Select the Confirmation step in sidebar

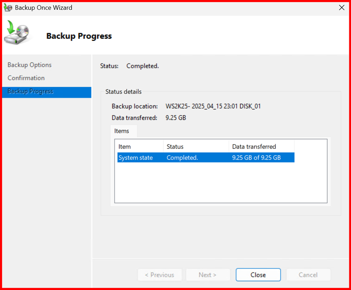26,78
